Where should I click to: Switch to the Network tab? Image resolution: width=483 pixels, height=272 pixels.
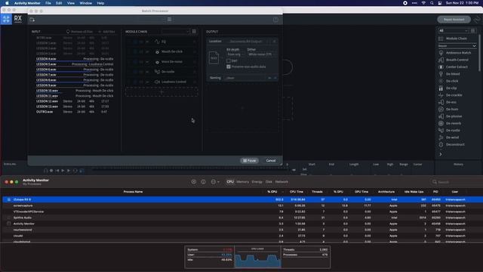281,182
